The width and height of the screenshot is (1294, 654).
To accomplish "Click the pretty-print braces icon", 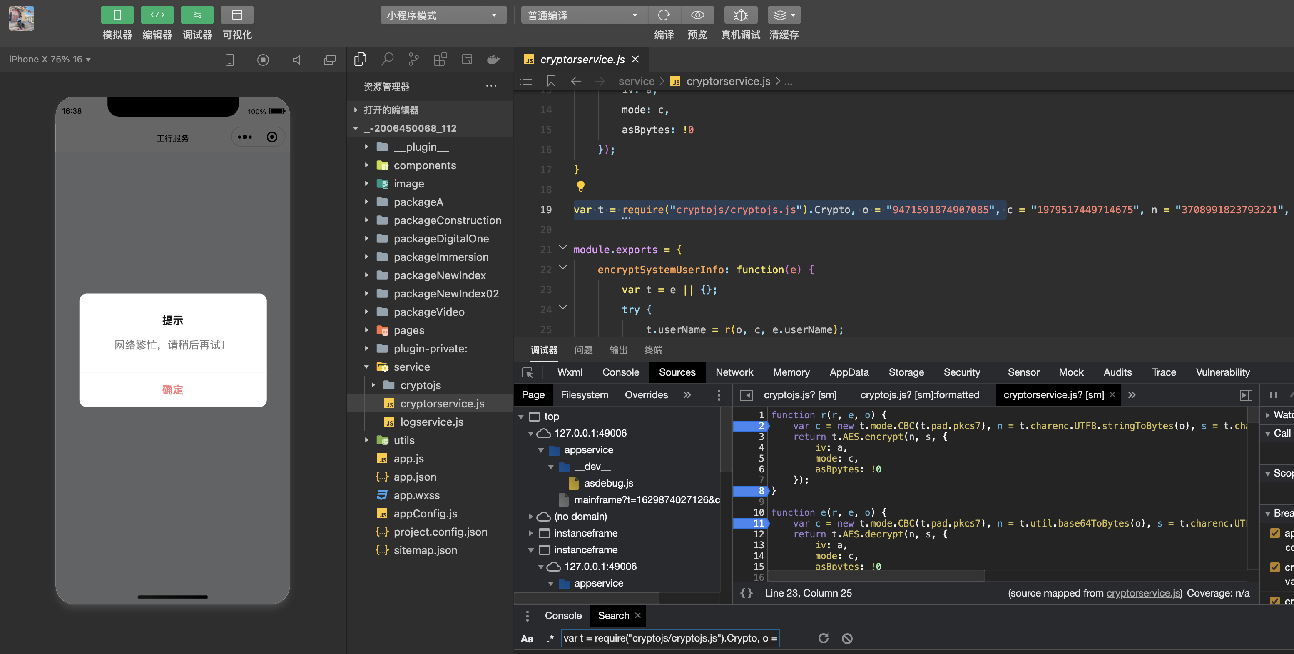I will pos(747,593).
